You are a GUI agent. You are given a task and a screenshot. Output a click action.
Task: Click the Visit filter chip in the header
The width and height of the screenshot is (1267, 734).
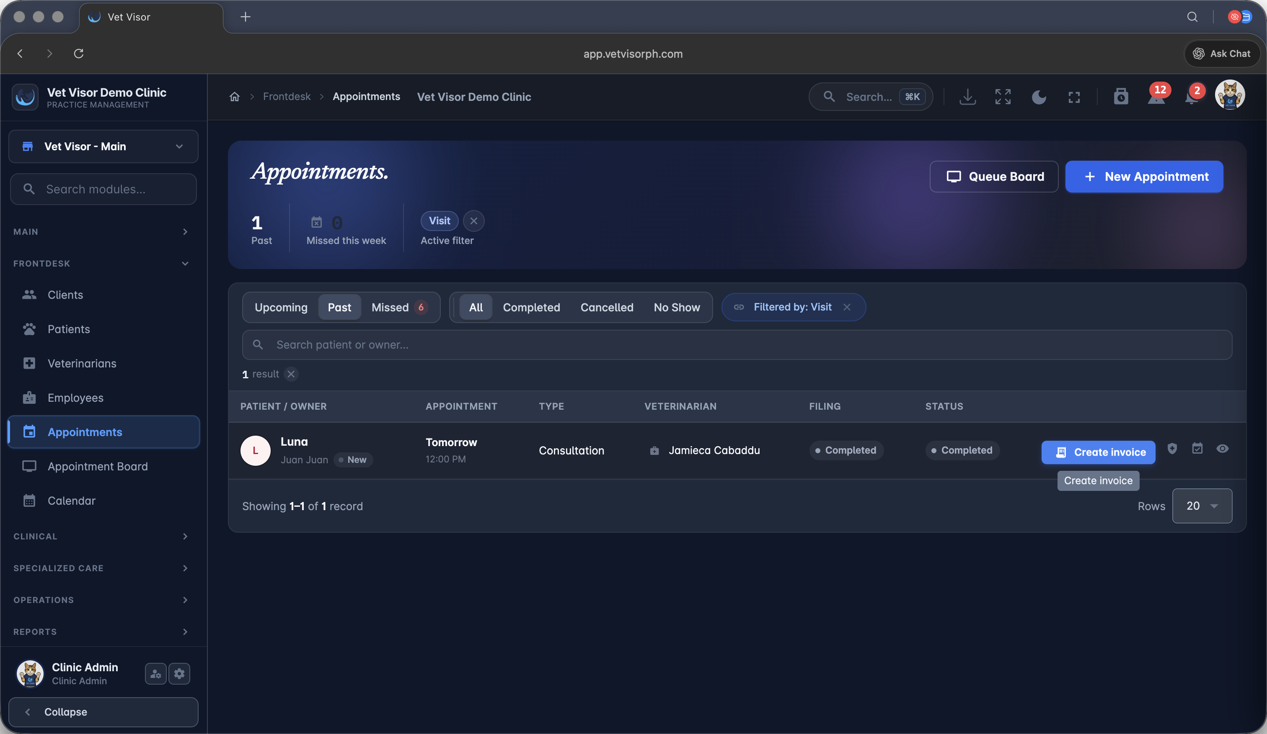tap(440, 221)
